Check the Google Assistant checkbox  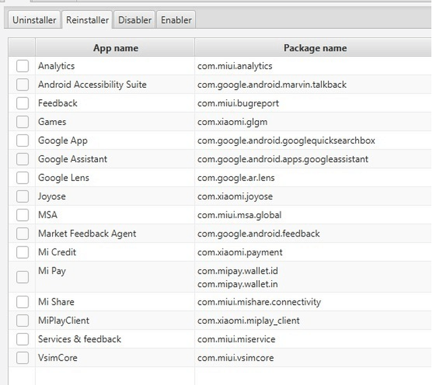22,159
